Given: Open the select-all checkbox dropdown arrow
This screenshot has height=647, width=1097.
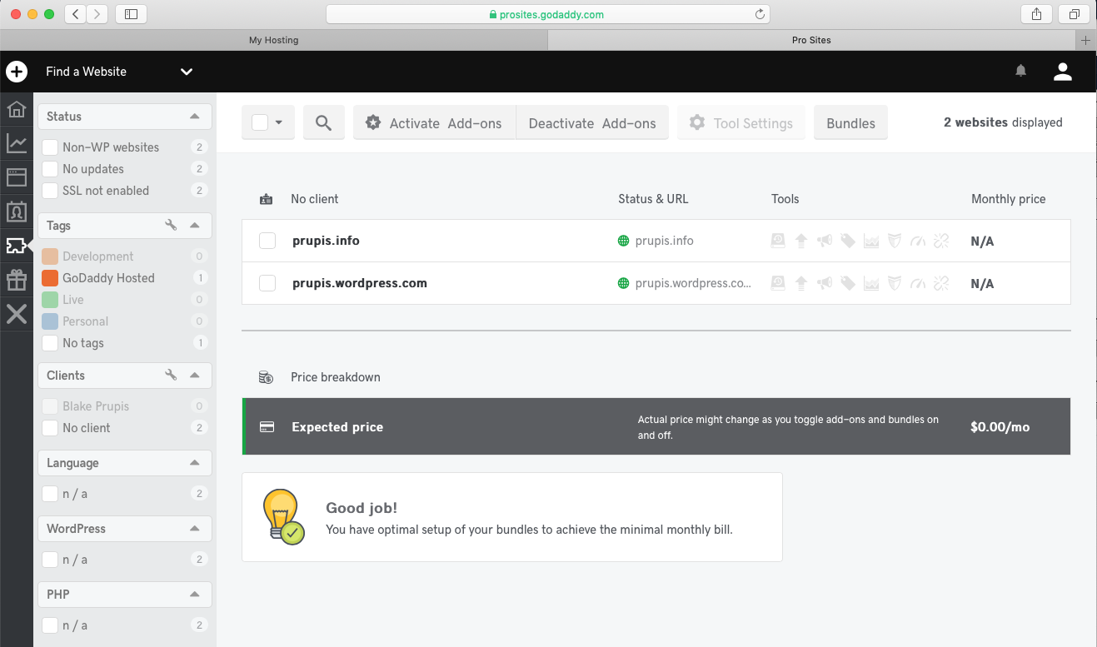Looking at the screenshot, I should [x=279, y=123].
